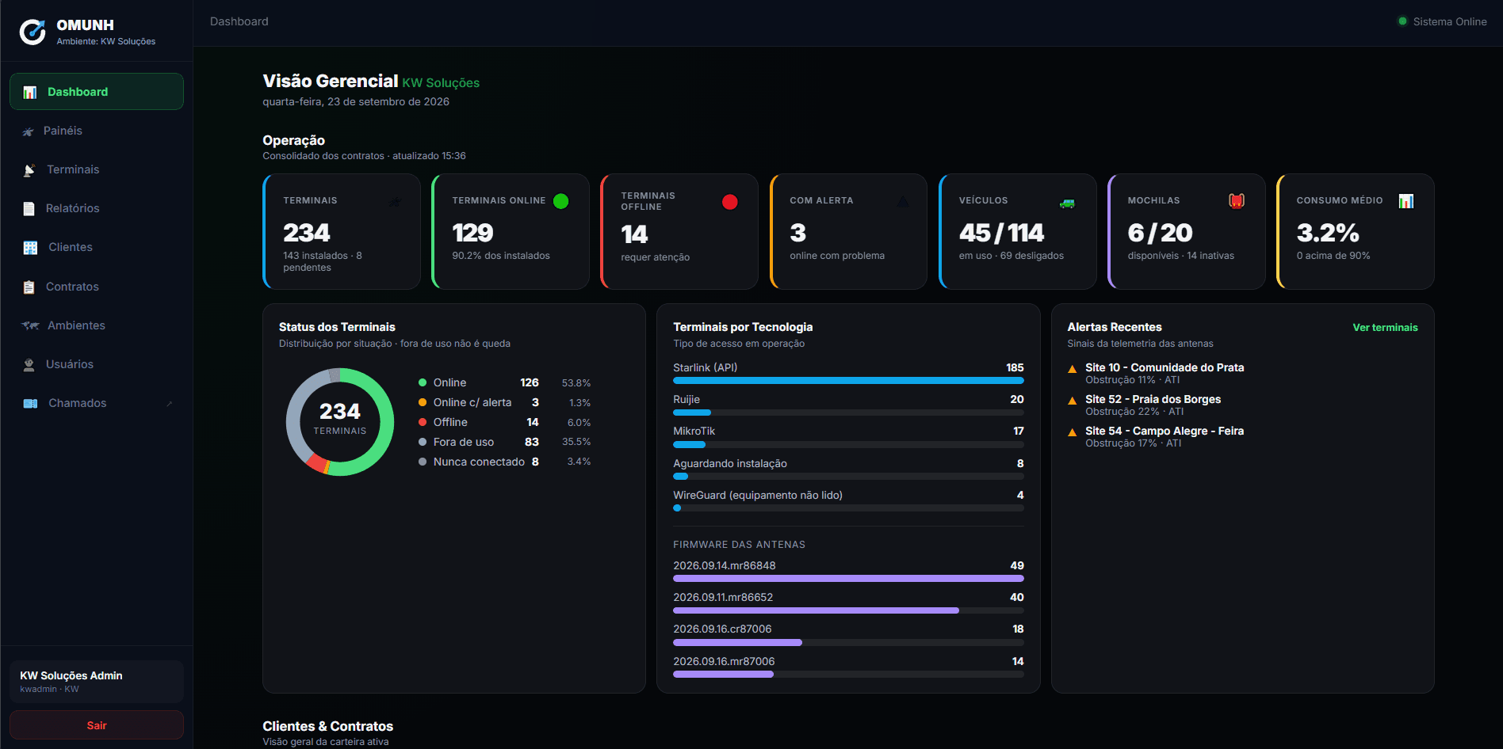
Task: Click the Visão Gerencial page title
Action: point(331,81)
